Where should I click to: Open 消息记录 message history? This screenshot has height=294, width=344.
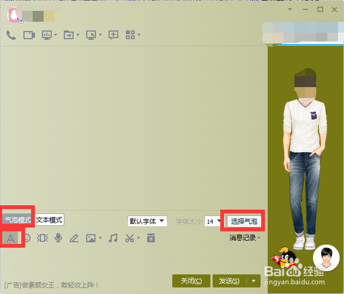click(245, 238)
